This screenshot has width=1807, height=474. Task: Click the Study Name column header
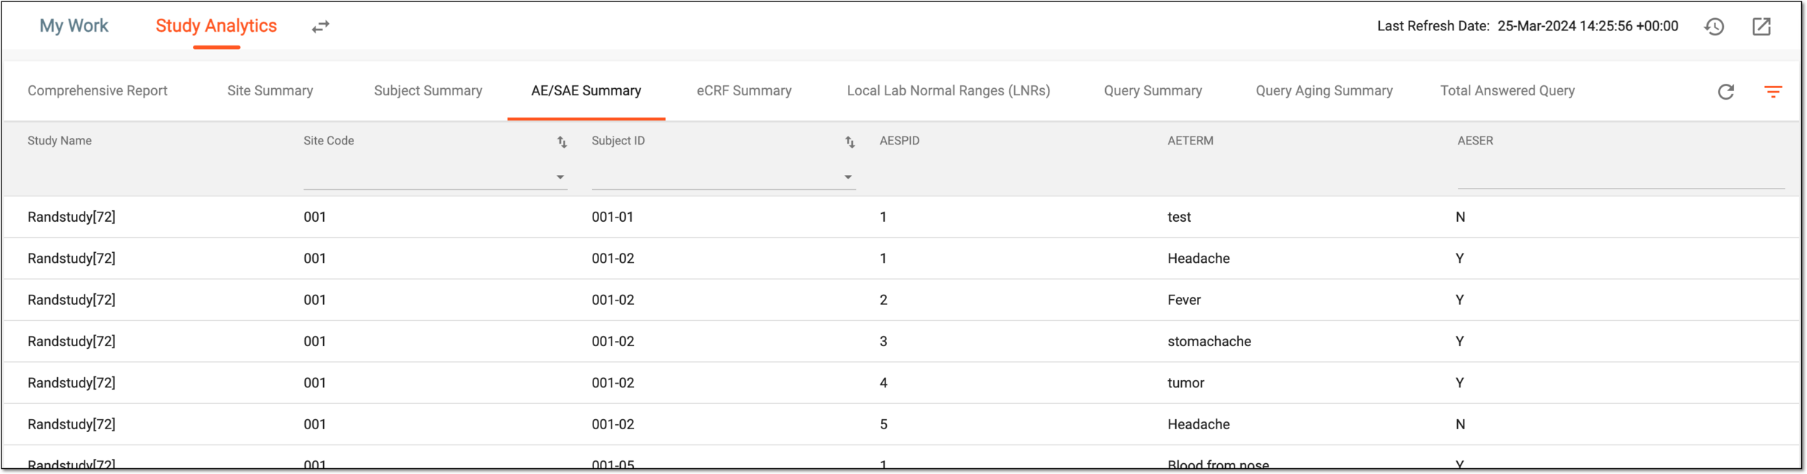(59, 141)
